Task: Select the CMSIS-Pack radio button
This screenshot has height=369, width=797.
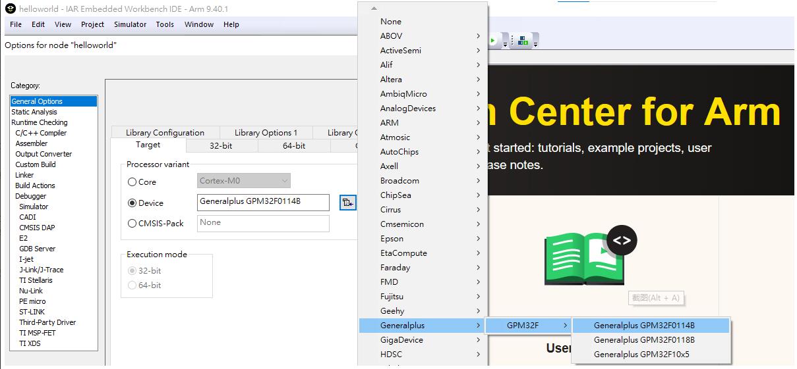Action: (x=133, y=224)
